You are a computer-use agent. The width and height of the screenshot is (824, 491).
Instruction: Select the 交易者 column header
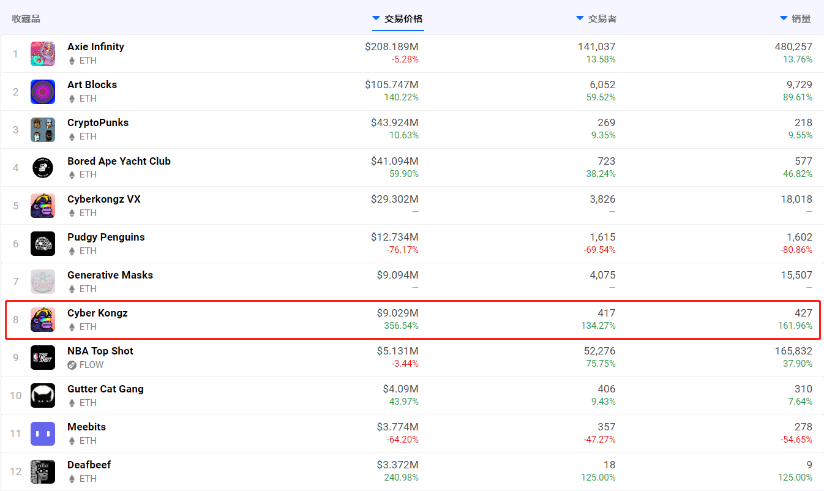coord(602,19)
